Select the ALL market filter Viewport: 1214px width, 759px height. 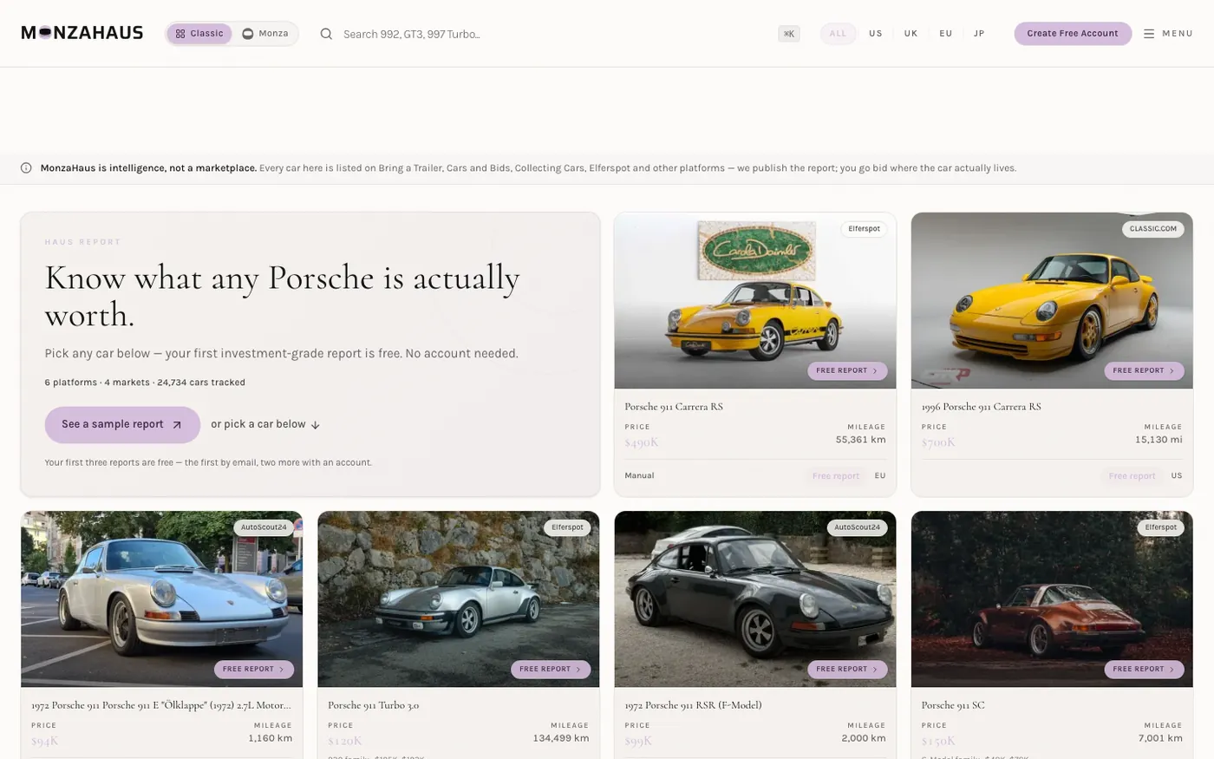coord(838,34)
